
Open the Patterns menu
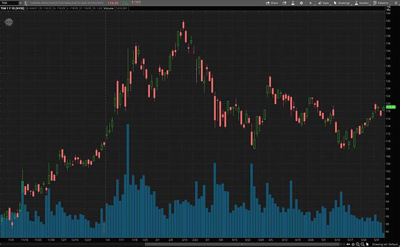(x=381, y=3)
